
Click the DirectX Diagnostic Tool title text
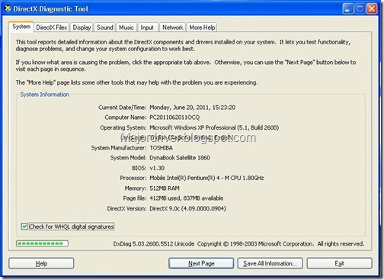50,9
